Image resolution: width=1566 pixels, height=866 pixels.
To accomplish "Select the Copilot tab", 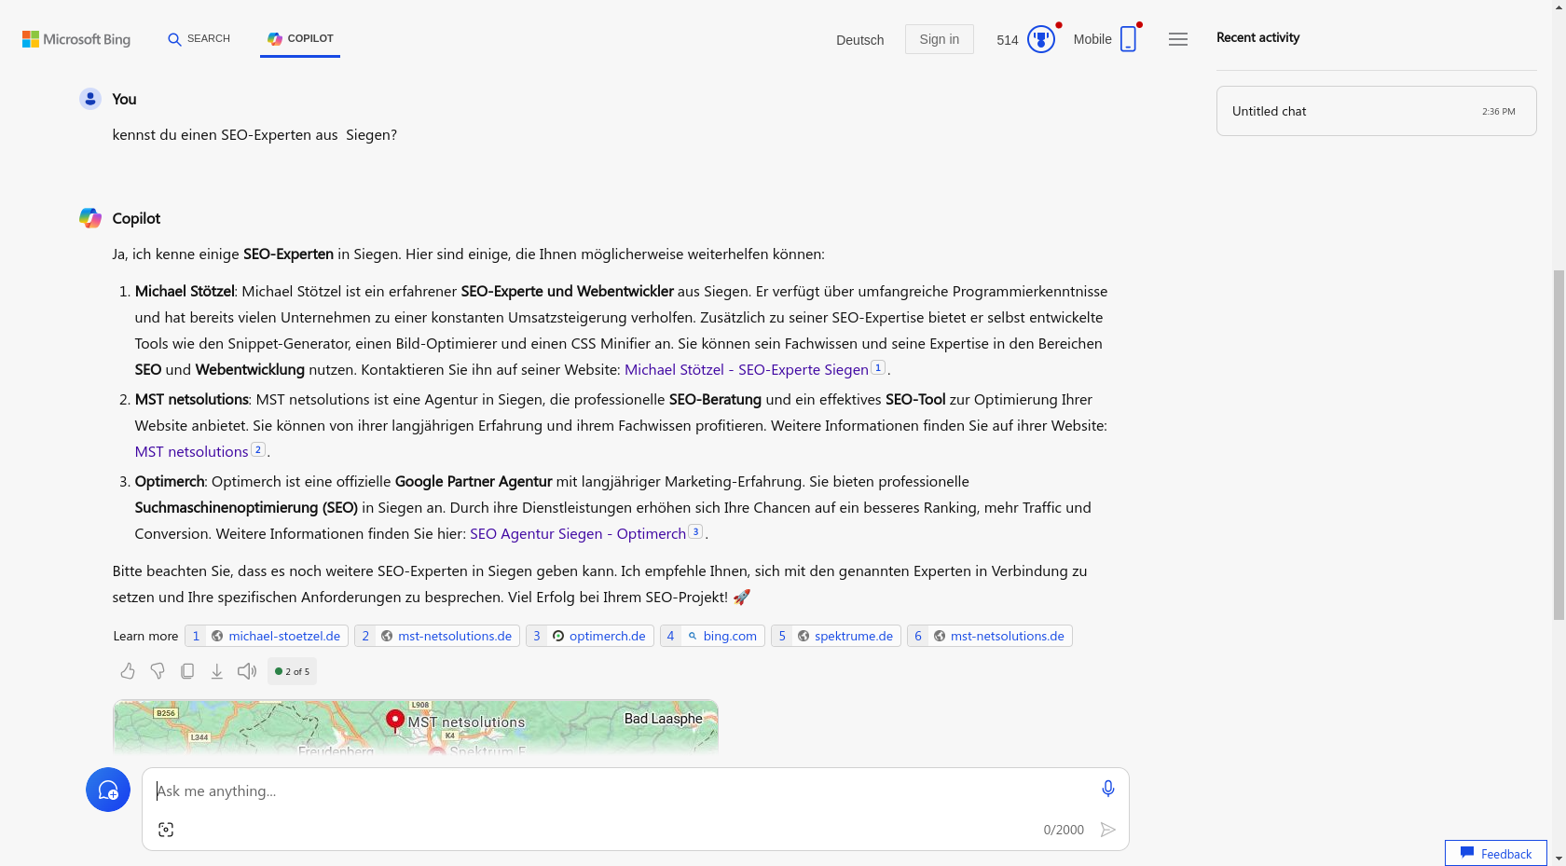I will click(x=300, y=39).
